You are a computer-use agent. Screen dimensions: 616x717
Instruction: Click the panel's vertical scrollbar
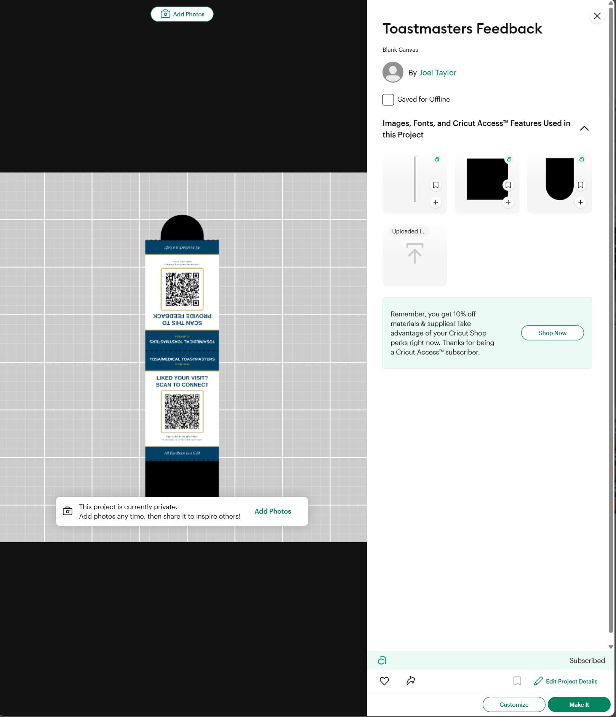coord(611,320)
